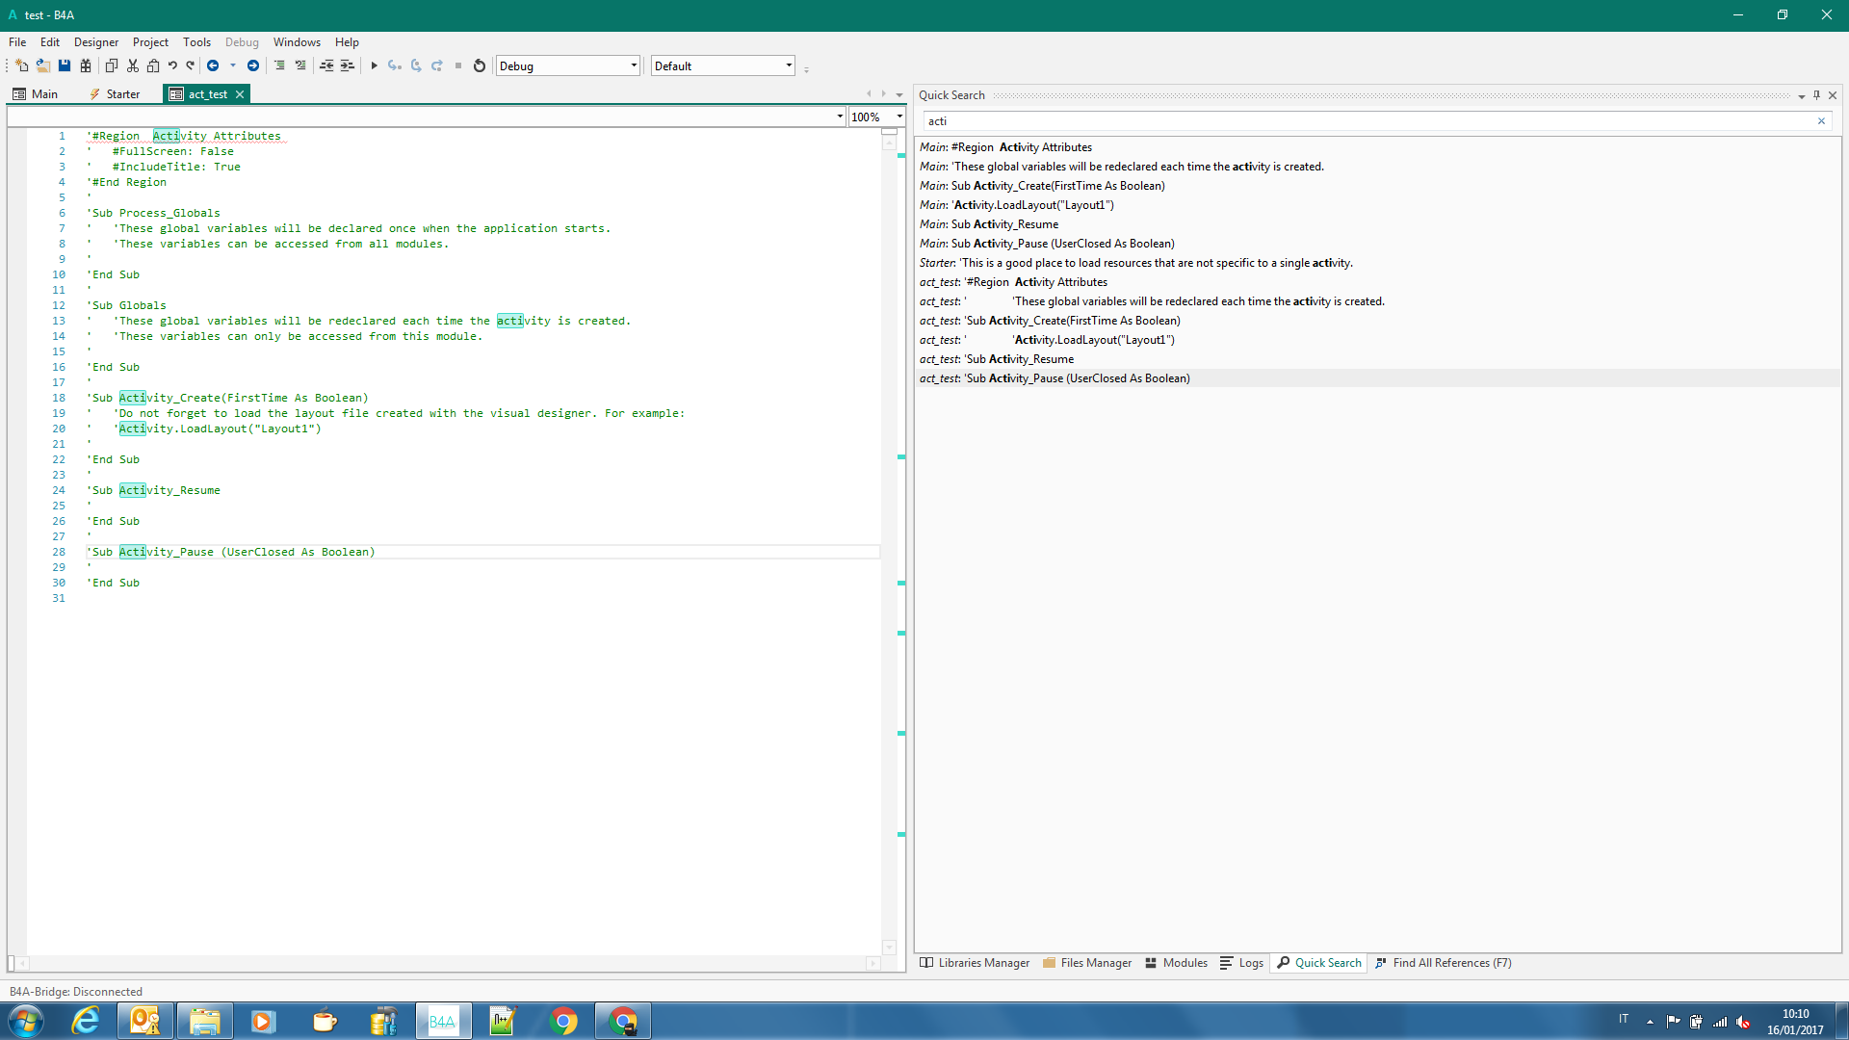This screenshot has width=1849, height=1040.
Task: Click the Navigate Forward blue arrow
Action: click(253, 65)
